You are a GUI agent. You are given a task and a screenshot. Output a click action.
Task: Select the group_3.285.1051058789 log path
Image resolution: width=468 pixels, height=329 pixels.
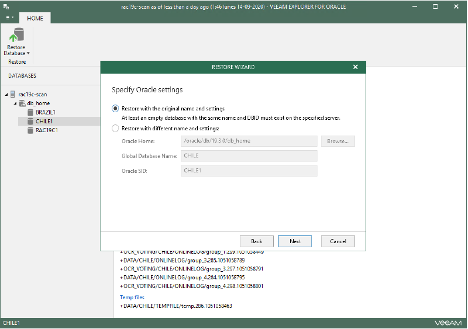coord(183,261)
